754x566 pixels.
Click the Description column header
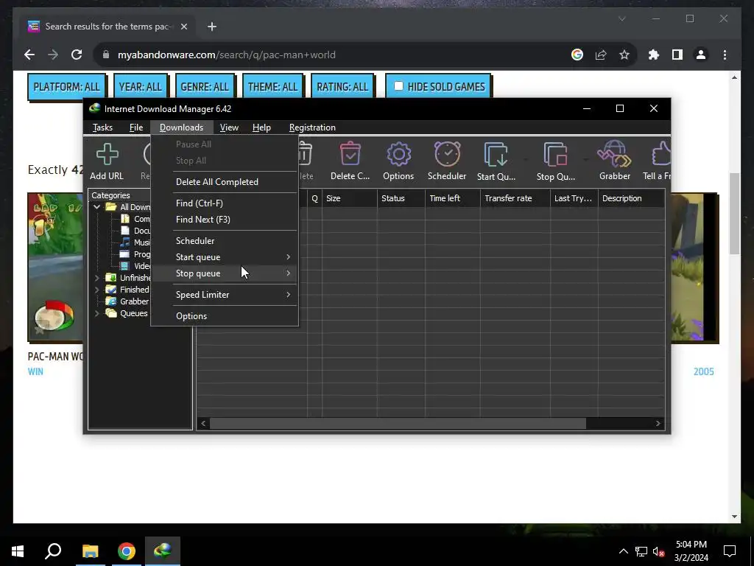[631, 198]
